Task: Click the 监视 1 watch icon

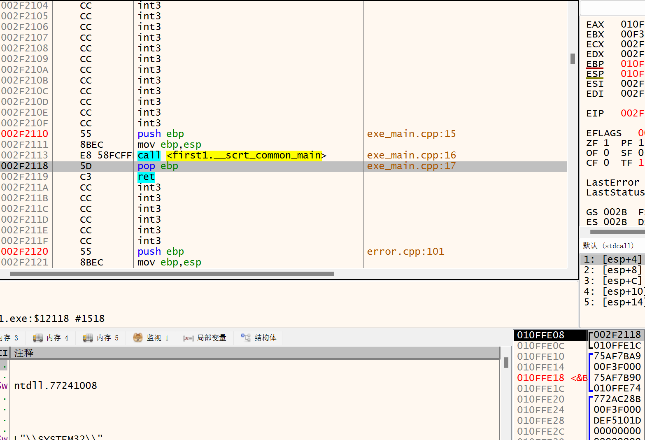Action: pos(138,338)
